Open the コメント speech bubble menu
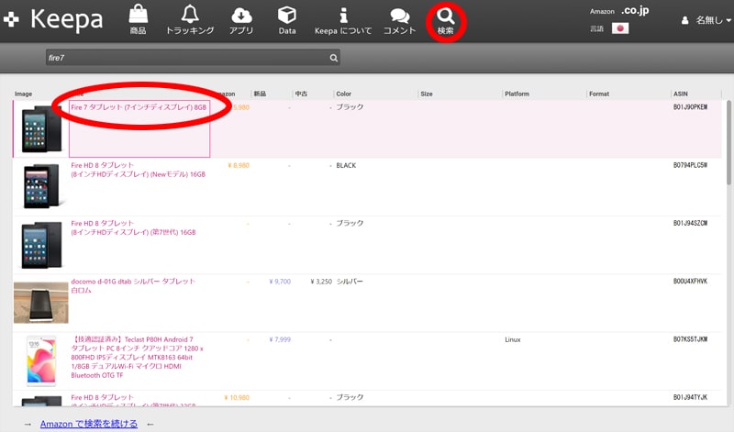The image size is (734, 432). pos(399,19)
